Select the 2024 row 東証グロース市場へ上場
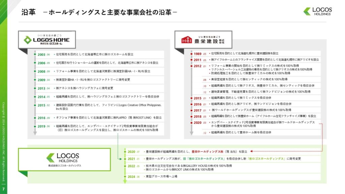Screen dimensions: 345x194 pyautogui.click(x=161, y=176)
